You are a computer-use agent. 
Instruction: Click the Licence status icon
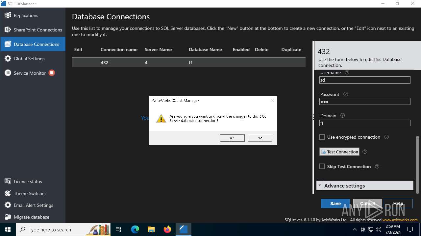(8, 181)
